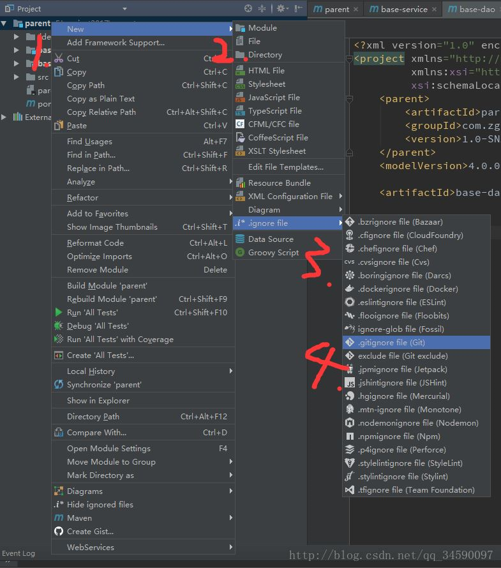The height and width of the screenshot is (568, 501).
Task: Open the Diagram submenu in New menu
Action: [288, 210]
